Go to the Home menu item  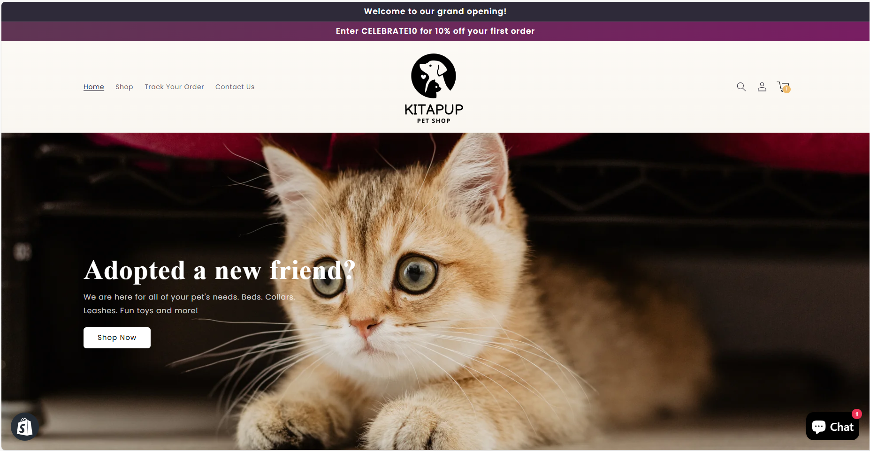(94, 87)
